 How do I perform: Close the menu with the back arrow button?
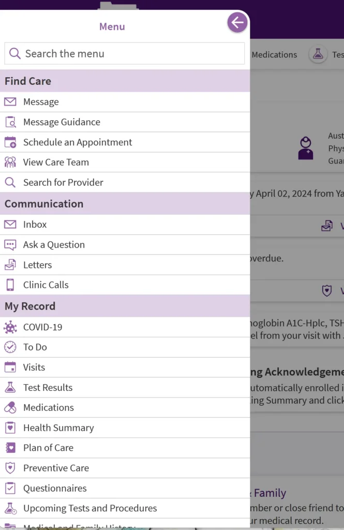[x=237, y=23]
